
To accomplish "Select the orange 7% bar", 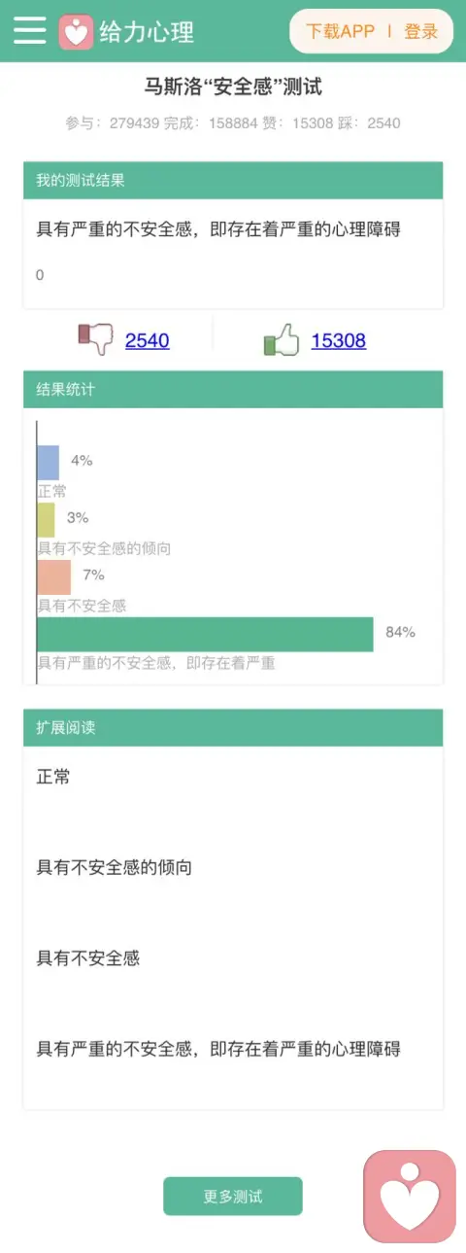I will tap(53, 577).
